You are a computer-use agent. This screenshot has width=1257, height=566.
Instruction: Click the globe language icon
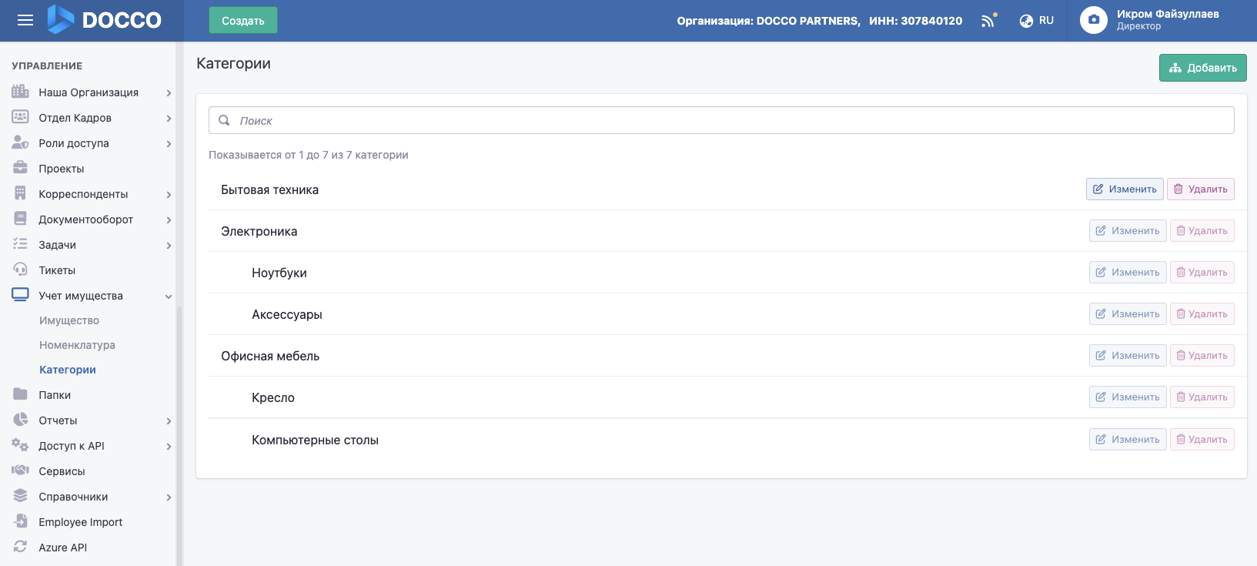point(1026,21)
